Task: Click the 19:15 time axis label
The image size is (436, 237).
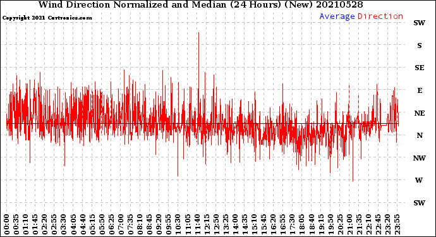Action: click(x=321, y=224)
